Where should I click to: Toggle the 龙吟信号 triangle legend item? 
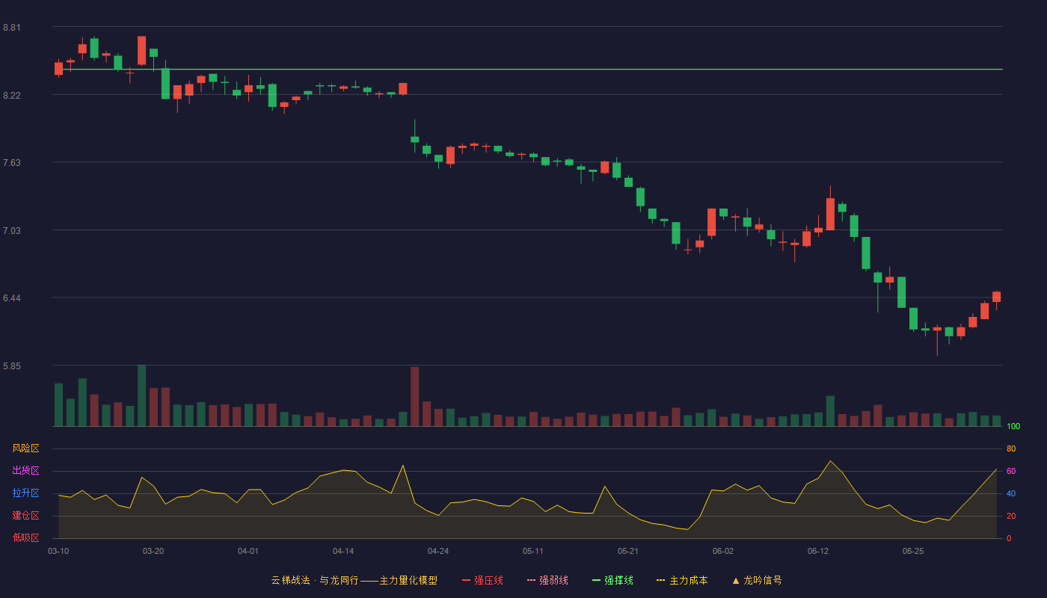point(757,580)
